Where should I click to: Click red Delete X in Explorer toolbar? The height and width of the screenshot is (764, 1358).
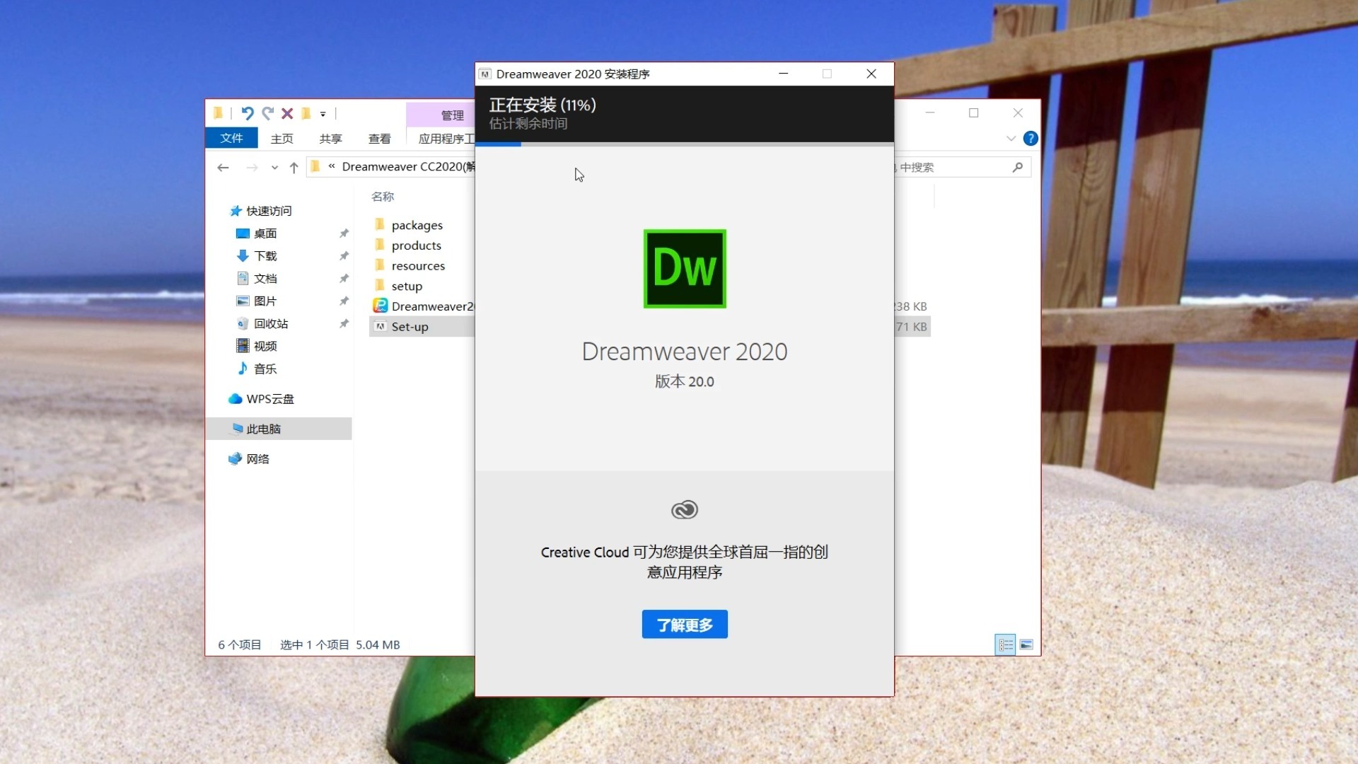click(287, 113)
